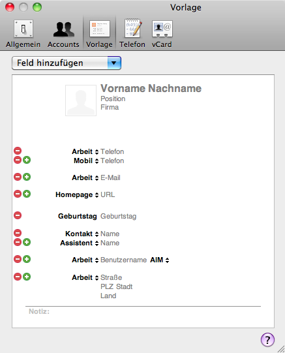Click the Straße address field

pyautogui.click(x=111, y=277)
